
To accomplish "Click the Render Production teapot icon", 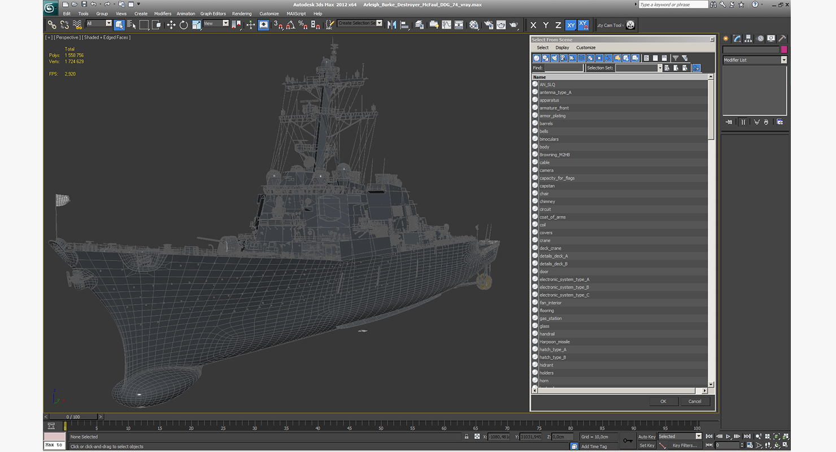I will [513, 25].
